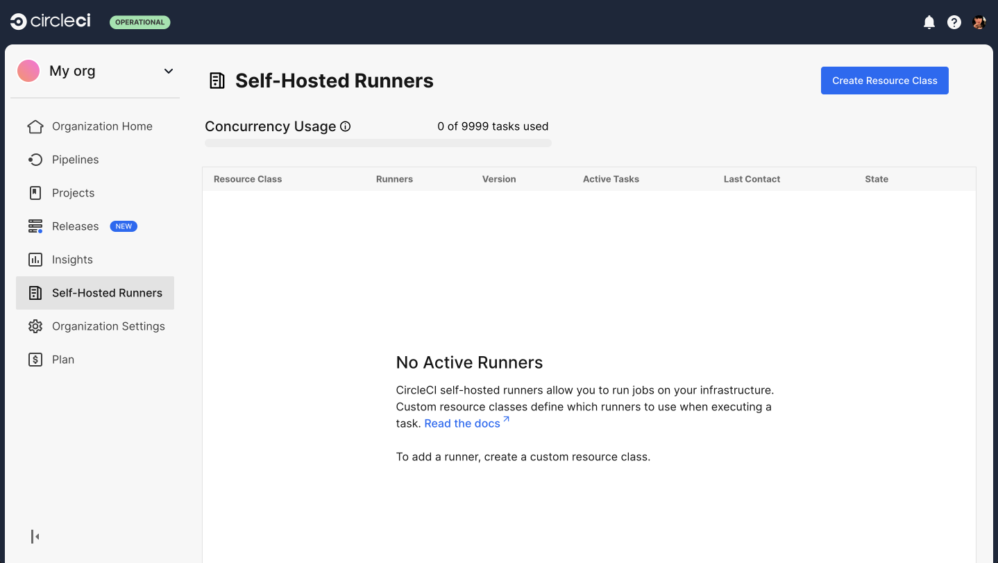Click the State column header
Screen dimensions: 998x563
point(877,179)
